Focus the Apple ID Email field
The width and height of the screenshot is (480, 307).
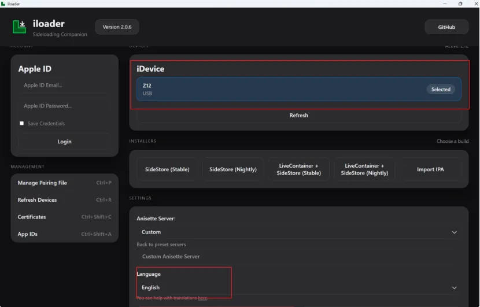pos(64,86)
